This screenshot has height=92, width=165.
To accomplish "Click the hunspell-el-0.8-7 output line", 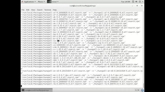I will point(72,62).
